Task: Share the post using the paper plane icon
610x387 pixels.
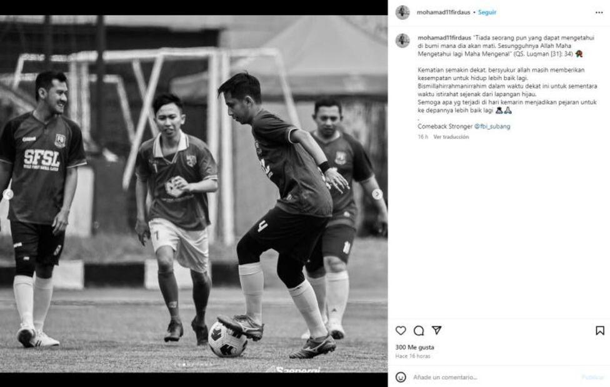Action: [x=436, y=330]
